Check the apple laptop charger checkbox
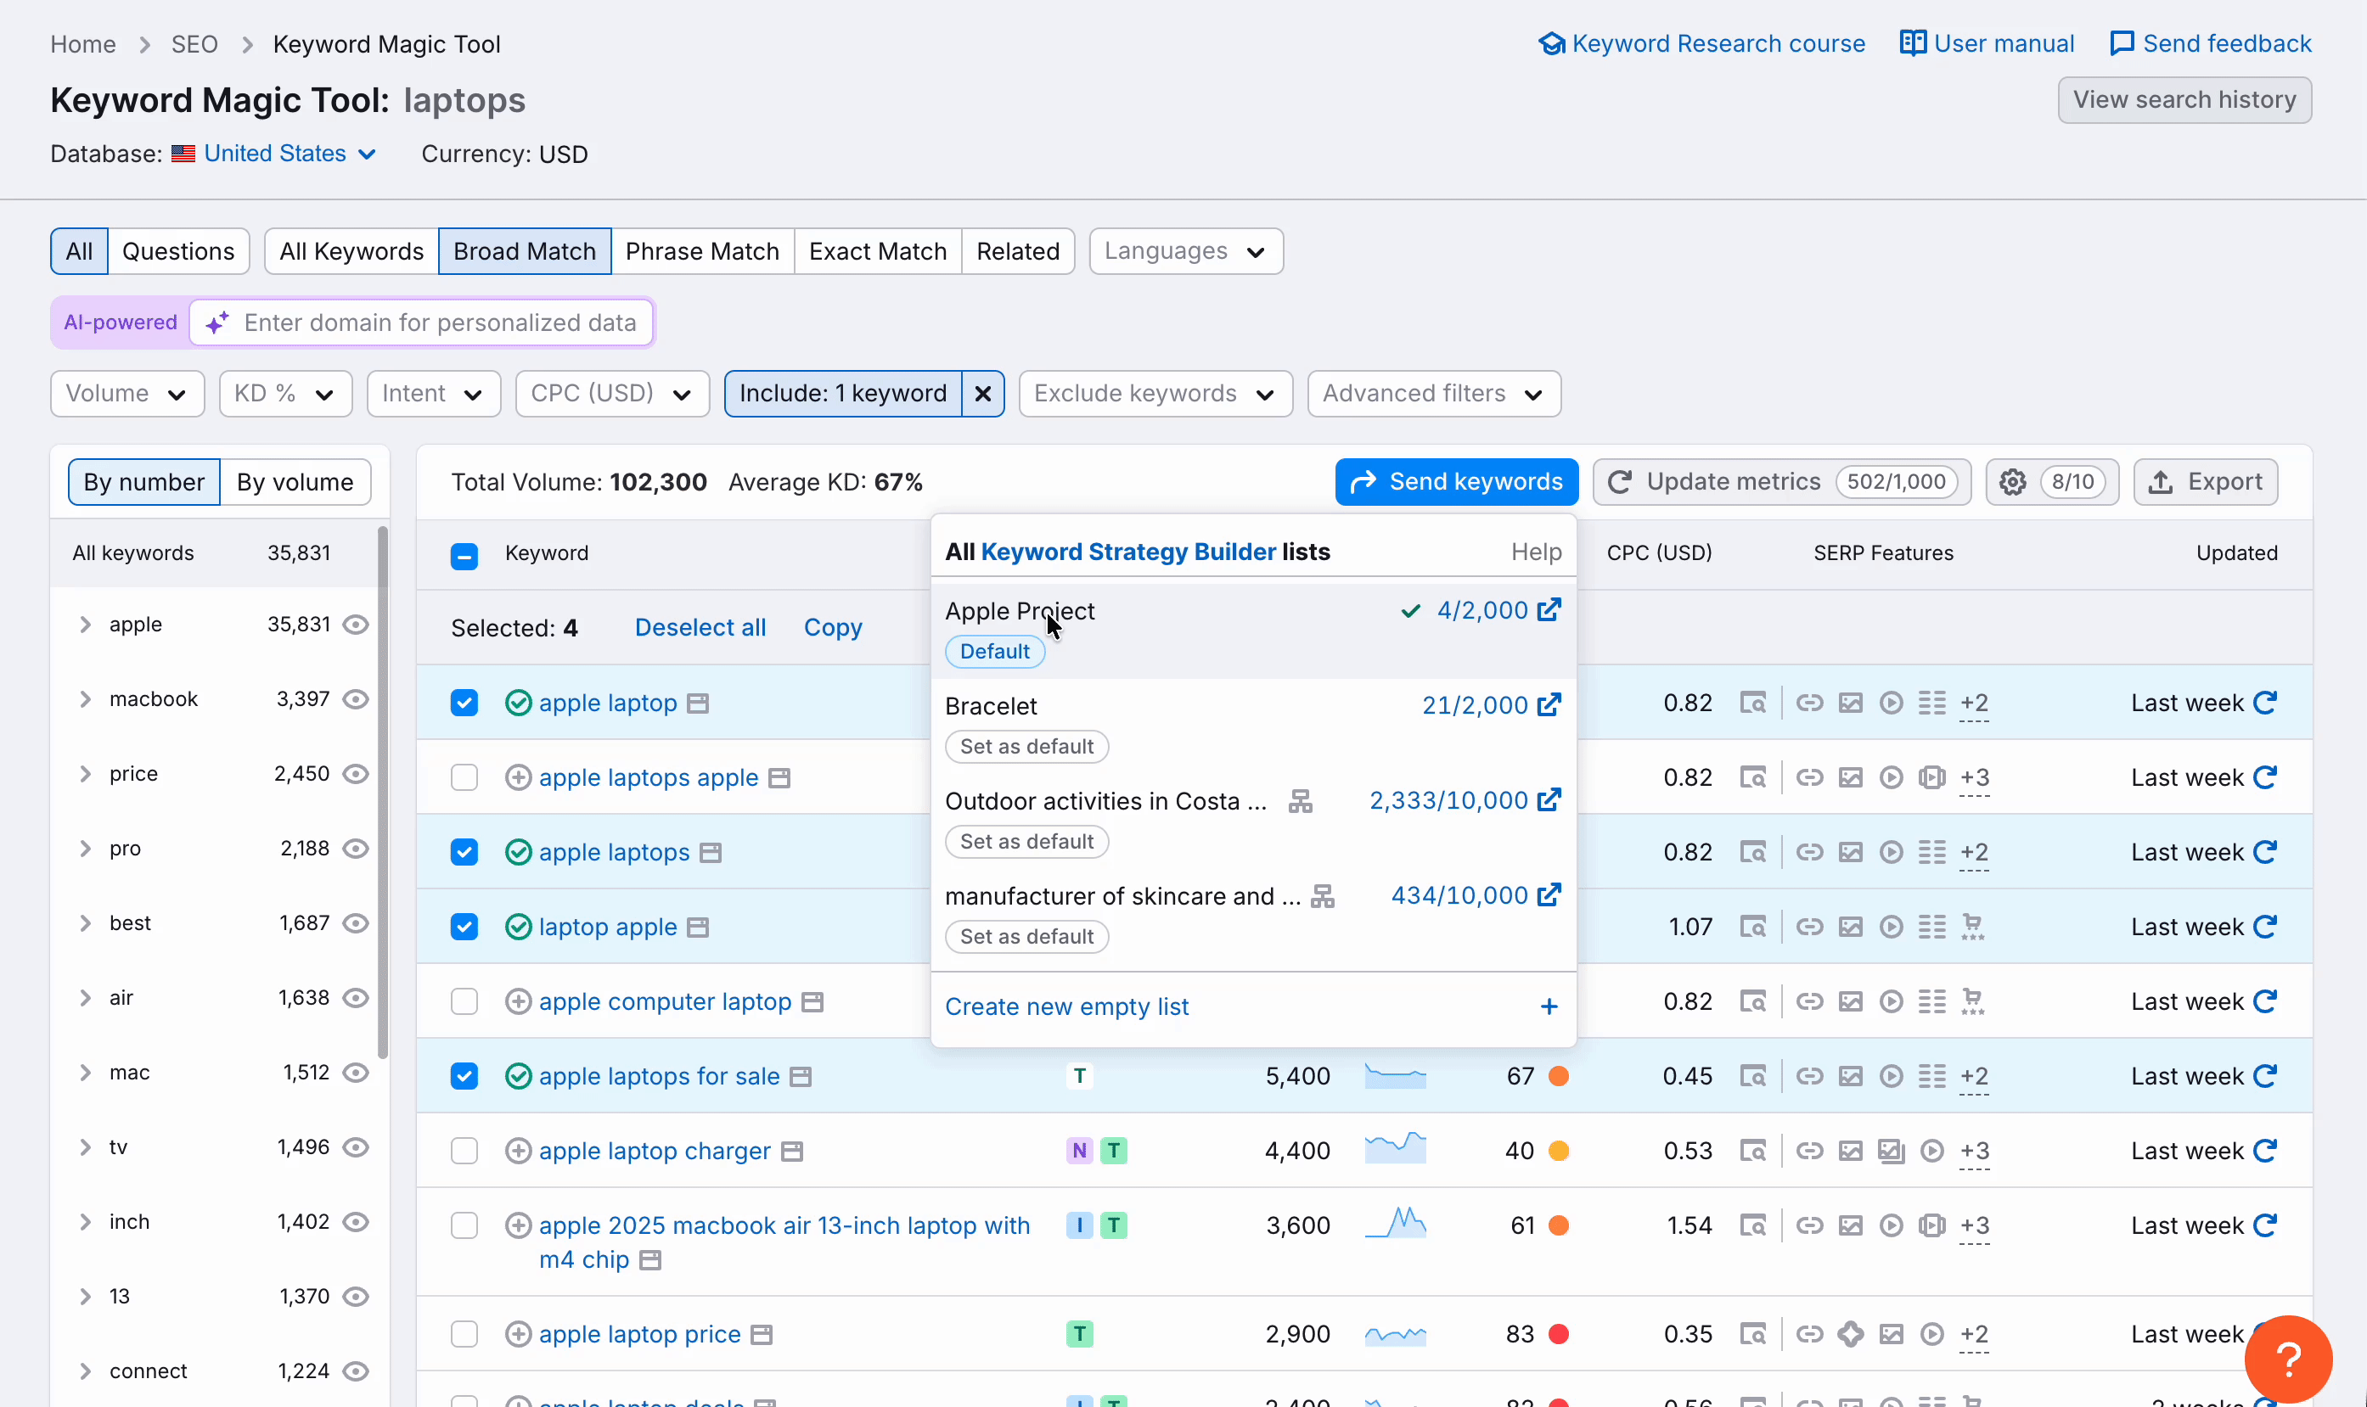The width and height of the screenshot is (2367, 1407). (x=464, y=1150)
